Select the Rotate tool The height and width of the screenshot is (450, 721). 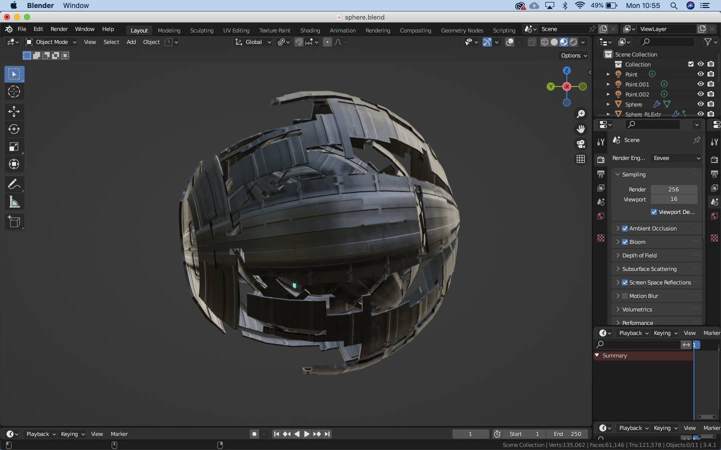[x=14, y=129]
